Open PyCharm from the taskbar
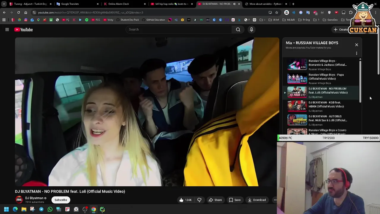This screenshot has width=380, height=214. point(102,209)
